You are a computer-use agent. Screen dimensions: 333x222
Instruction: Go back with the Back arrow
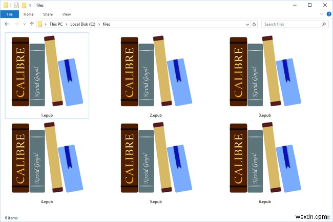[7, 24]
